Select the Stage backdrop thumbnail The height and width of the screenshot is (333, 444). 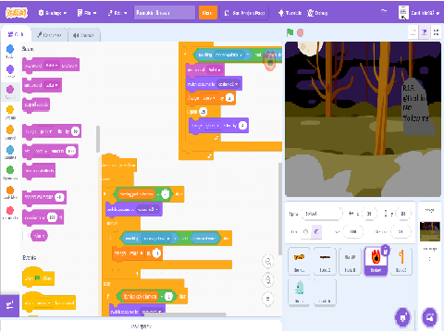pyautogui.click(x=430, y=231)
